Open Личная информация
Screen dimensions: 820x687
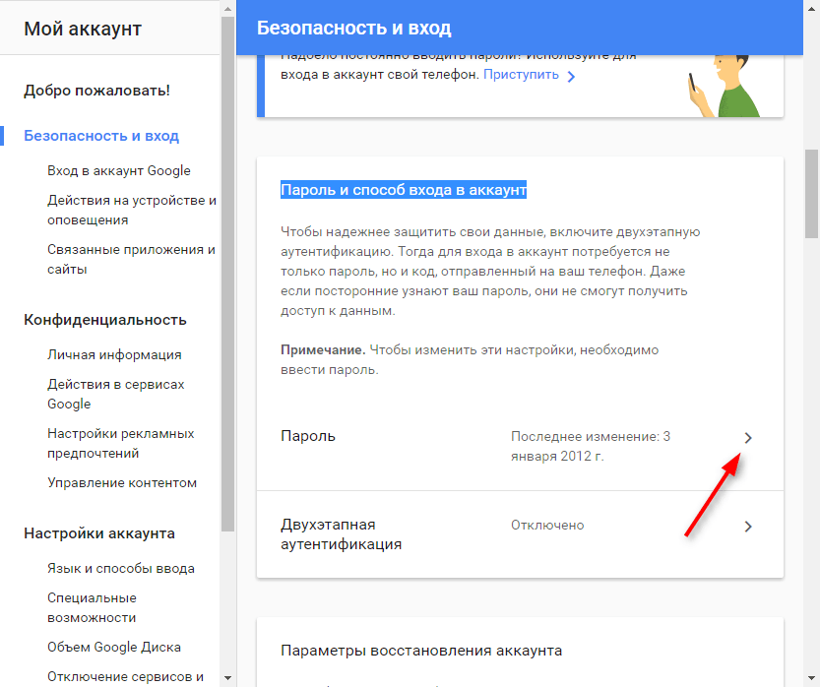(114, 355)
